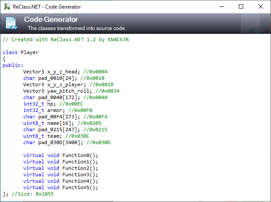Click the "Code Generator" banner heading

[51, 20]
